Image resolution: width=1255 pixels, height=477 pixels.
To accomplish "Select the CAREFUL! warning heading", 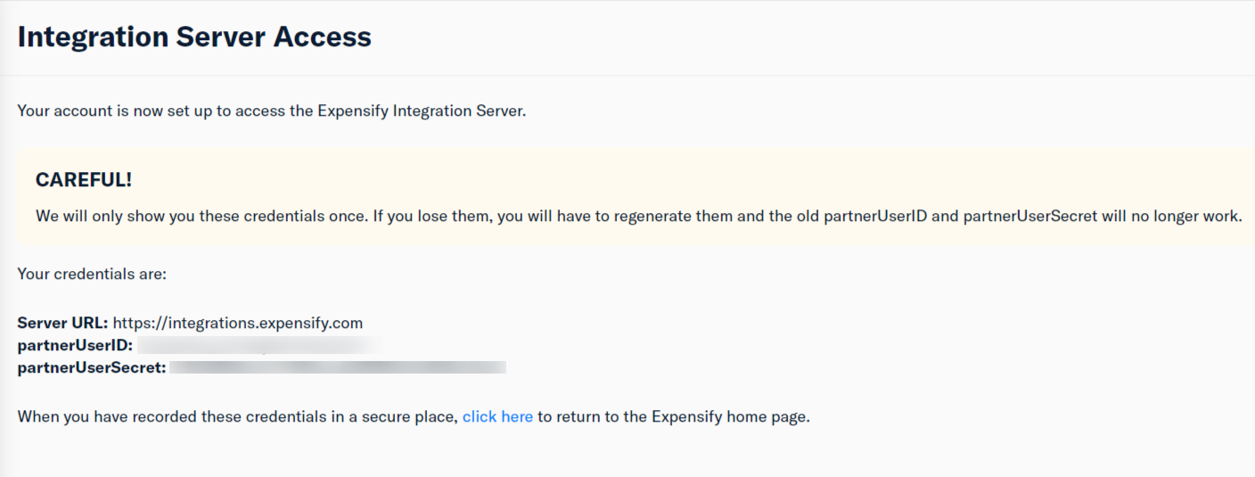I will (x=84, y=179).
